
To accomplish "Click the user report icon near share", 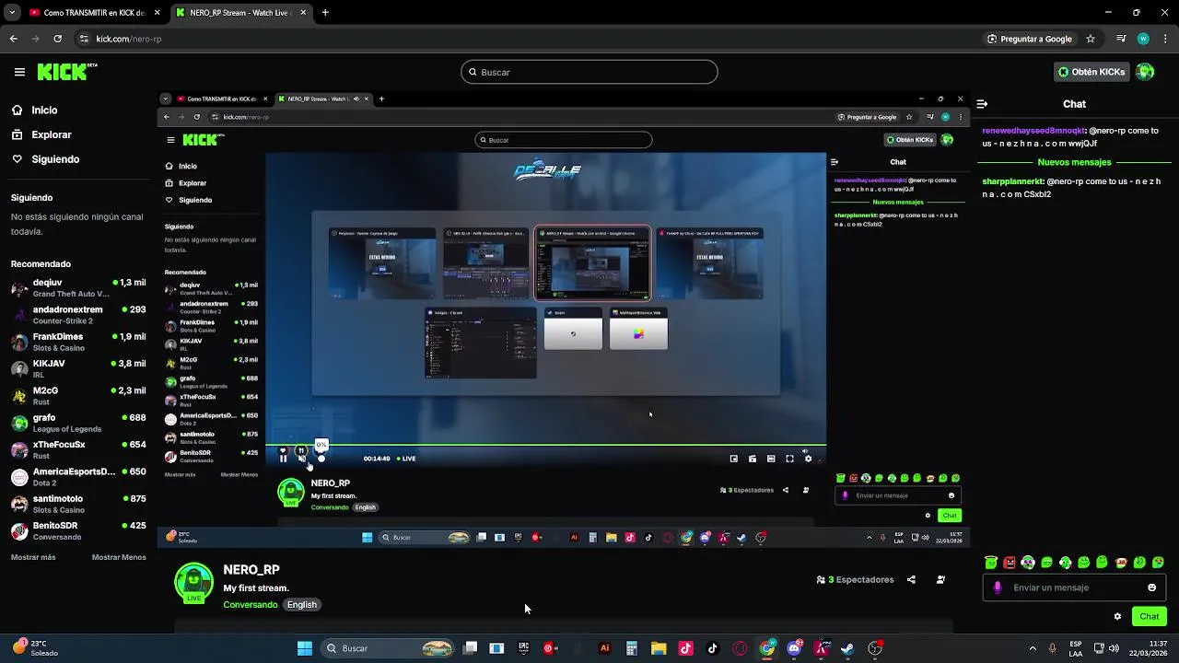I will coord(940,580).
